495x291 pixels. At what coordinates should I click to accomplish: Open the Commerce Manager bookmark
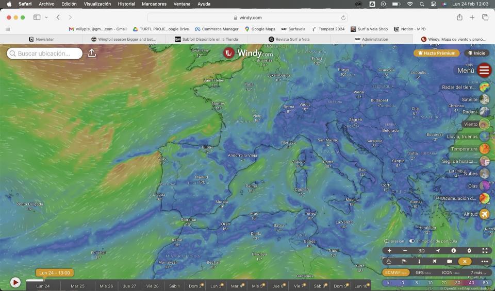pyautogui.click(x=217, y=29)
